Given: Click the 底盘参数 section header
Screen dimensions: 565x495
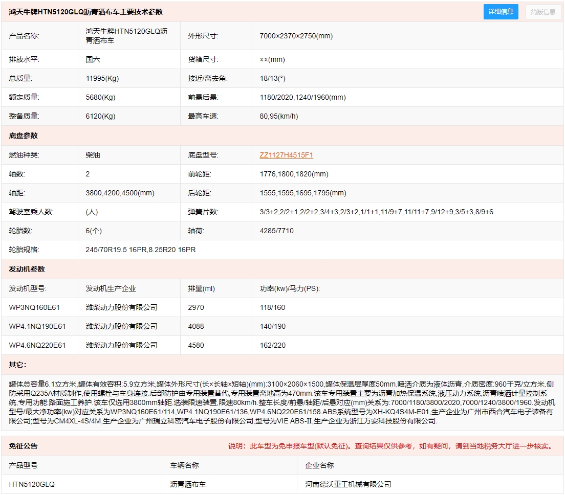Looking at the screenshot, I should tap(24, 136).
